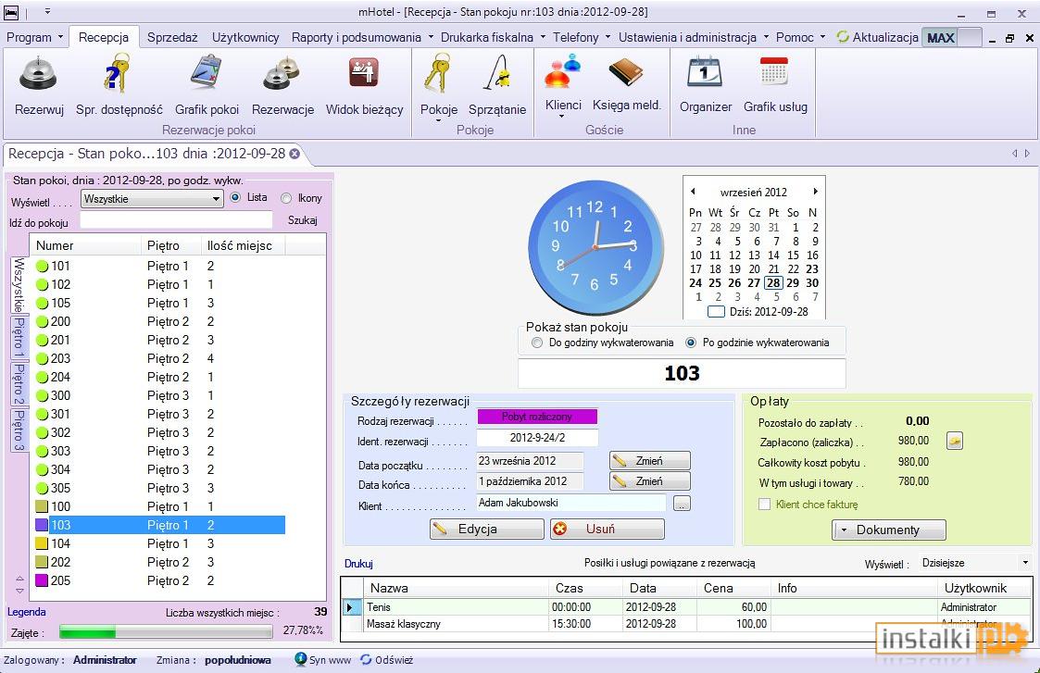This screenshot has width=1040, height=673.
Task: Tick the Klient chce fakturę checkbox
Action: (x=764, y=505)
